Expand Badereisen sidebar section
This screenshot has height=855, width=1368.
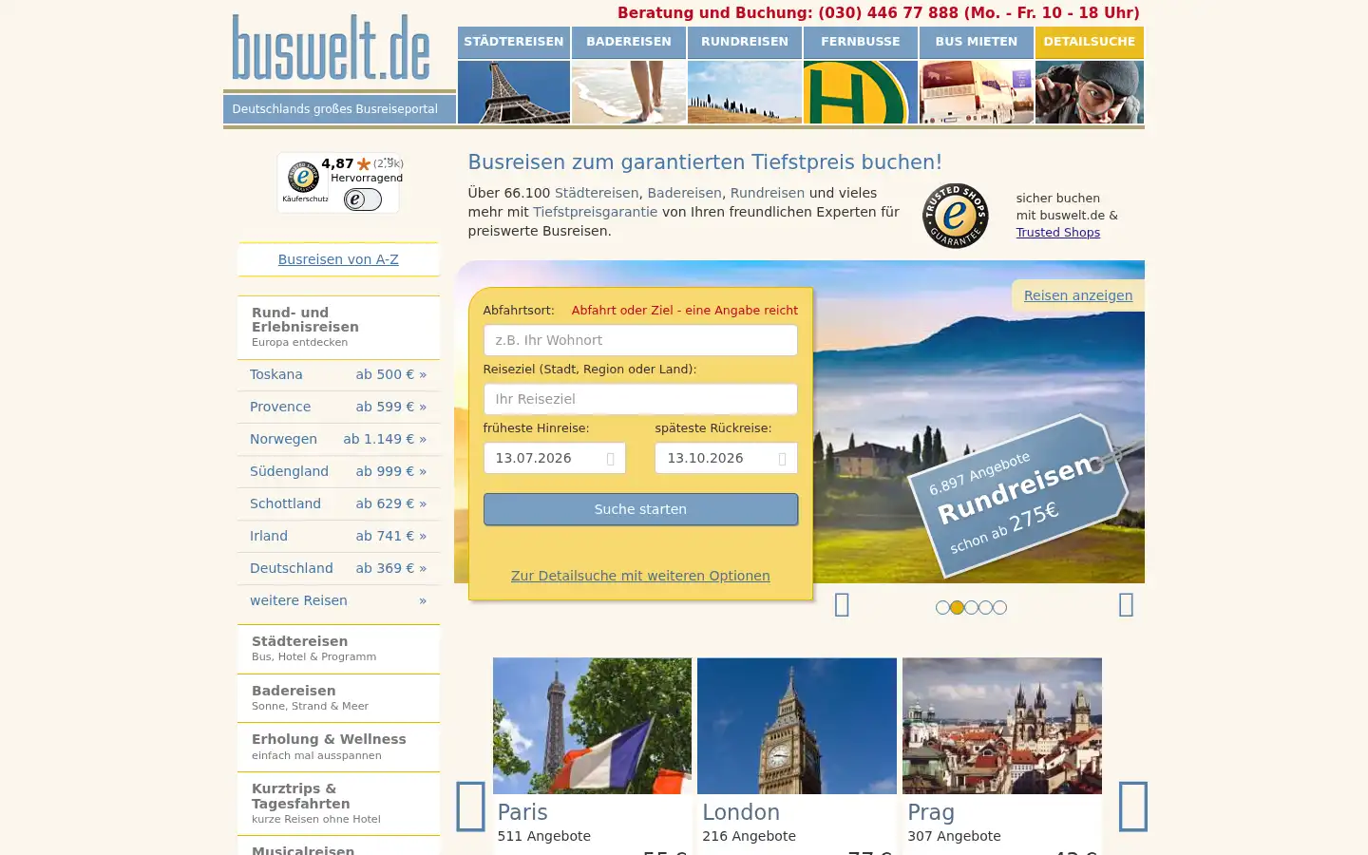[x=338, y=698]
